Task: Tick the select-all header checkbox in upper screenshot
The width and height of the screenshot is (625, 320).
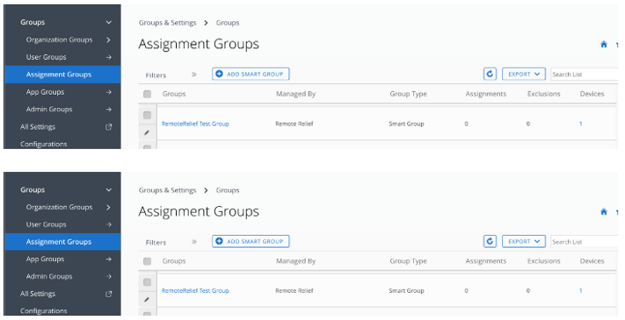Action: 147,94
